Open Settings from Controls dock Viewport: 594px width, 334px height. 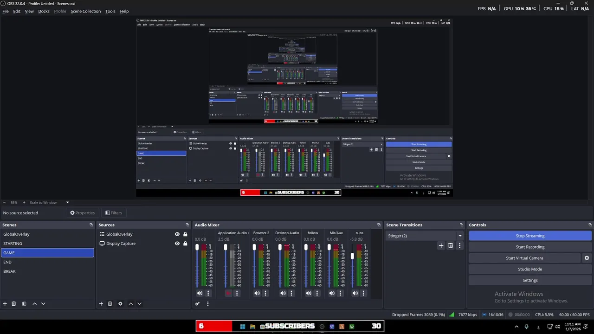(530, 280)
